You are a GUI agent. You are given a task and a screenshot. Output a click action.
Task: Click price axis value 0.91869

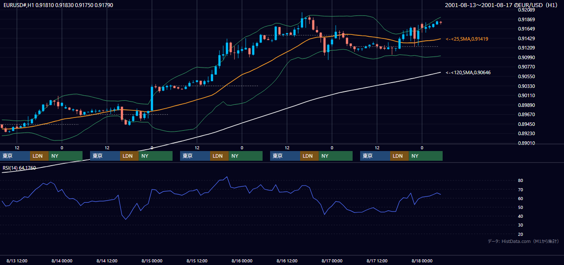coord(526,19)
